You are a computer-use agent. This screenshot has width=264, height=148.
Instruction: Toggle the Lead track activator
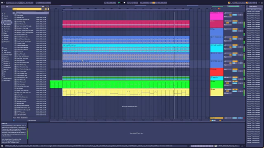pyautogui.click(x=235, y=81)
